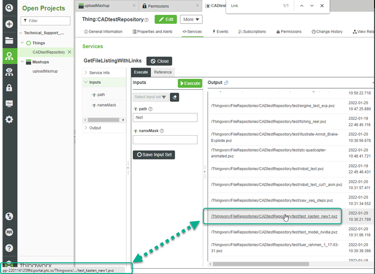Switch to General Information tab

point(103,32)
